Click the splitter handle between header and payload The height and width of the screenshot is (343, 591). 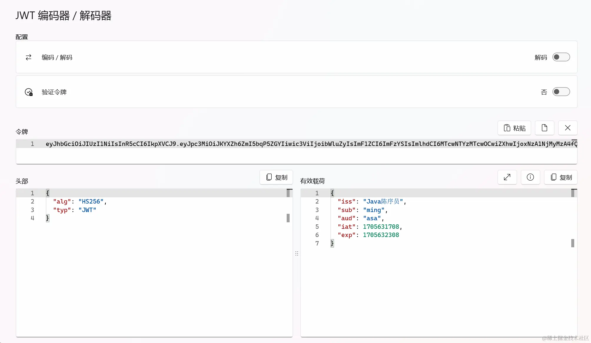pos(297,253)
